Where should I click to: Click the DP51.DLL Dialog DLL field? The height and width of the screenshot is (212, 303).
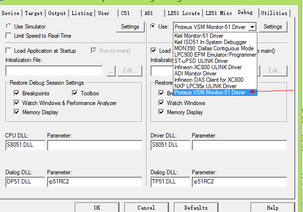(x=25, y=182)
